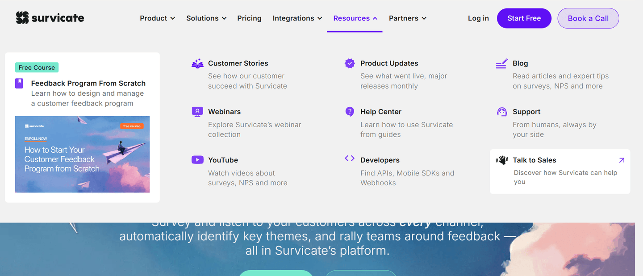Viewport: 643px width, 276px height.
Task: Expand the Integrations dropdown chevron
Action: (320, 18)
